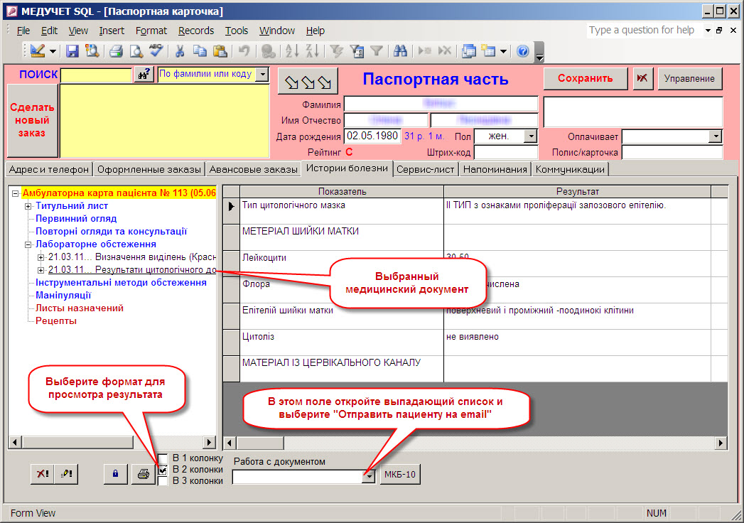744x523 pixels.
Task: Click Filter By Selection icon
Action: pyautogui.click(x=336, y=50)
